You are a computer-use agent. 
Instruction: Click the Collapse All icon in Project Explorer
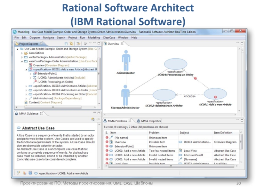[66, 44]
